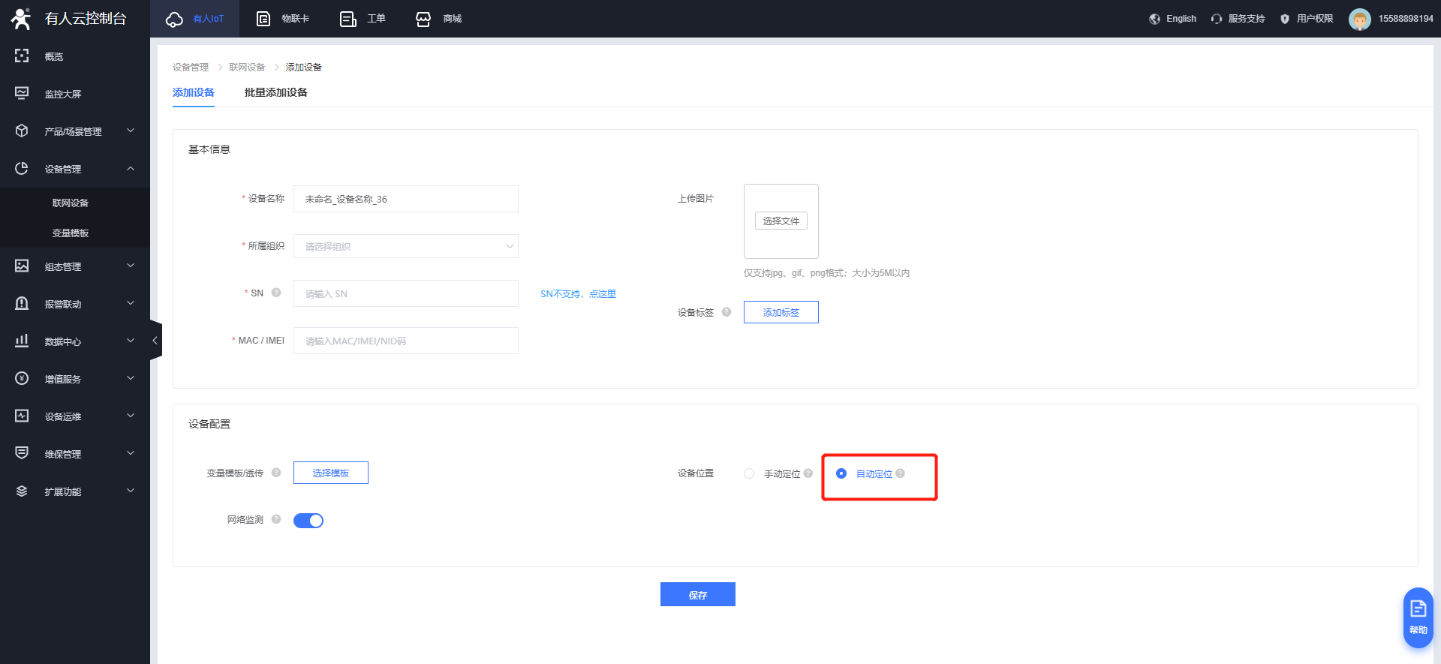
Task: Click the 数据中心 bar chart icon
Action: tap(22, 341)
